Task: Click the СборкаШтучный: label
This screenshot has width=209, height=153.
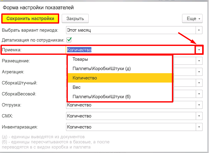Action: 20,83
